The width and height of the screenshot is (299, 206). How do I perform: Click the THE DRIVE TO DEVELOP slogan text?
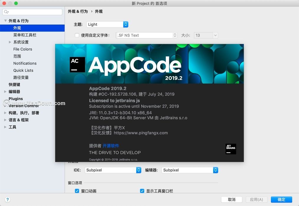pos(115,153)
